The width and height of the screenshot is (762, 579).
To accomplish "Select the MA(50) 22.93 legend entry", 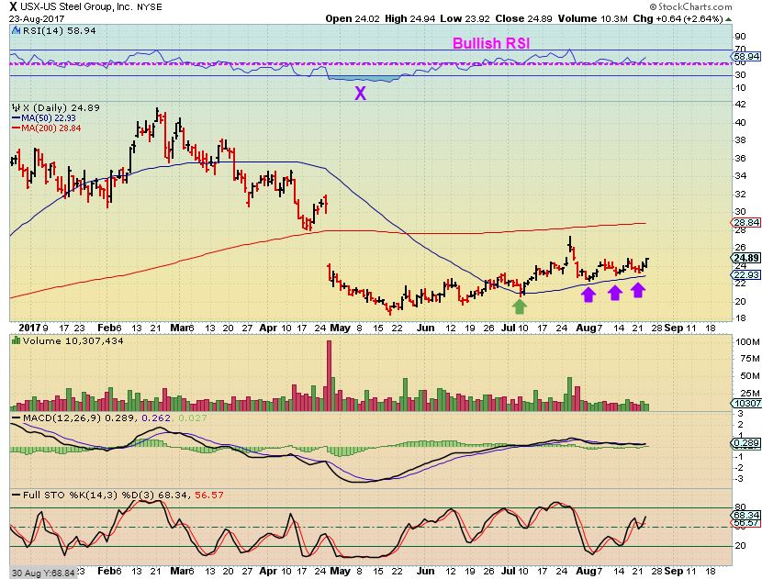I will 44,118.
